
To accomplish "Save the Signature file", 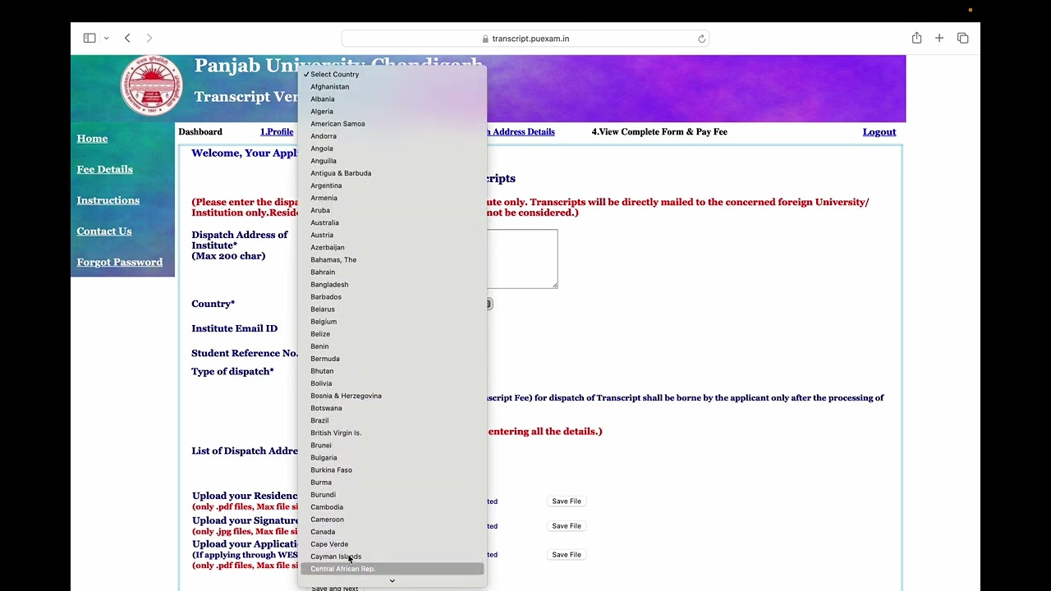I will pyautogui.click(x=567, y=526).
